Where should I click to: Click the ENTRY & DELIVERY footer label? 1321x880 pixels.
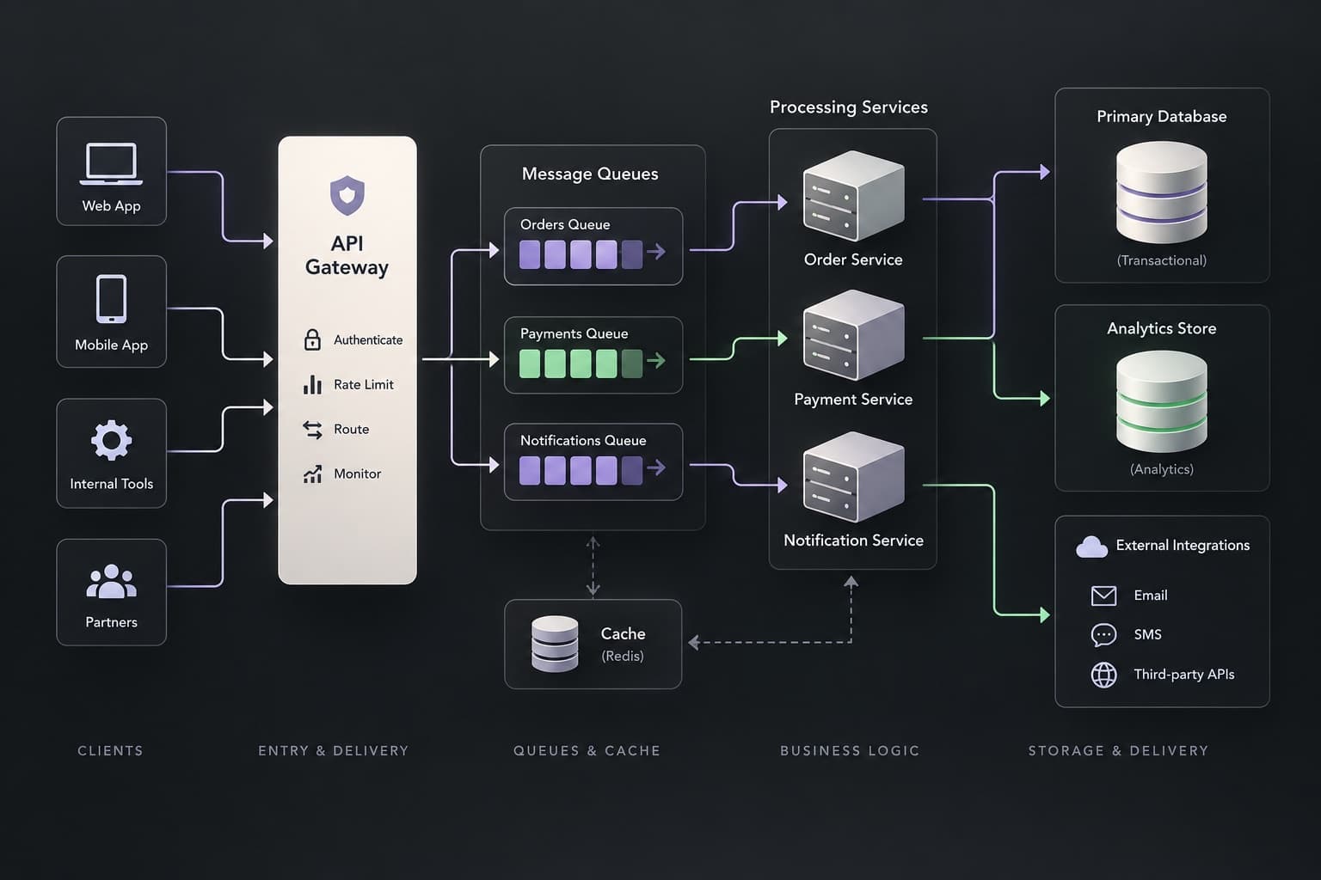click(334, 750)
